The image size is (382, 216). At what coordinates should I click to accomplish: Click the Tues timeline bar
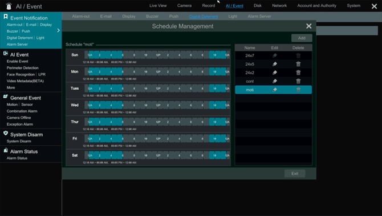[157, 89]
